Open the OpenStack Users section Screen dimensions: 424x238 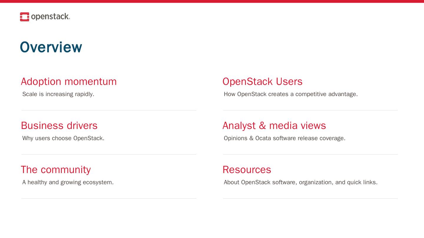click(x=262, y=81)
